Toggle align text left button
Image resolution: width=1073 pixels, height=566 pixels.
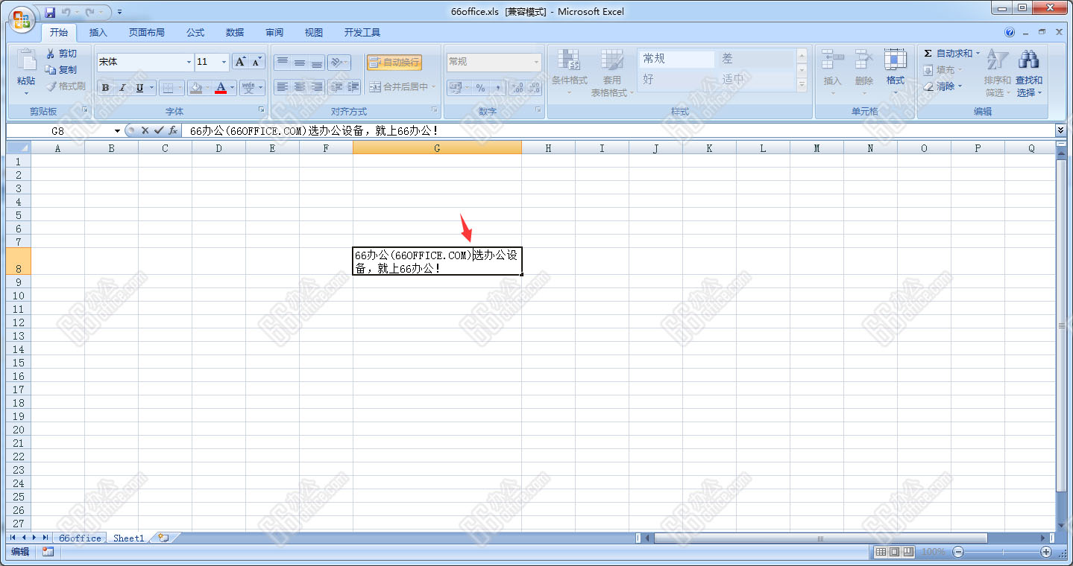(x=283, y=87)
